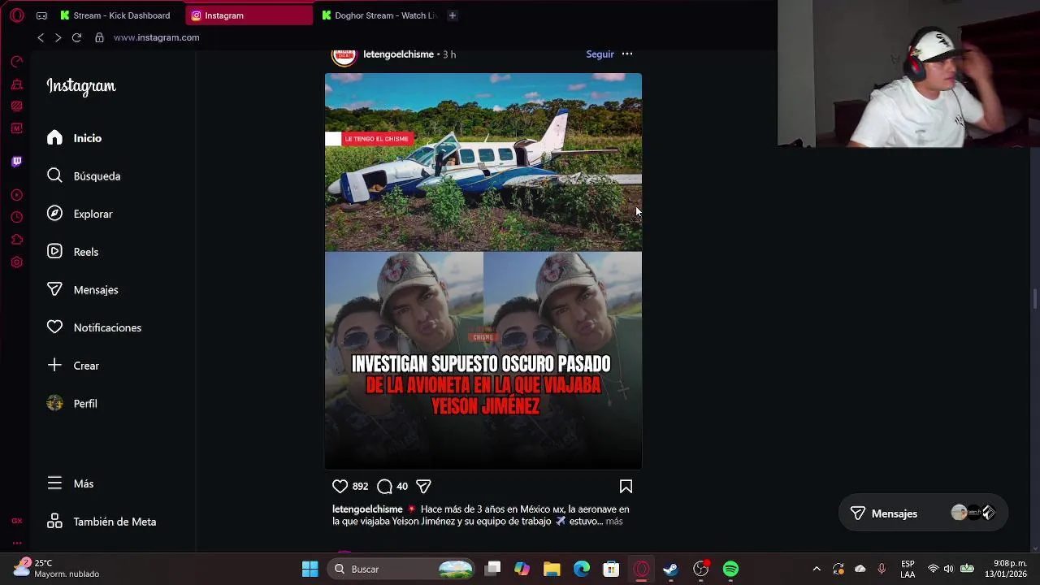Open a new tab with plus button
This screenshot has width=1040, height=585.
coord(453,15)
